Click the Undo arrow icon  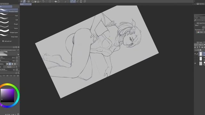pos(43,2)
